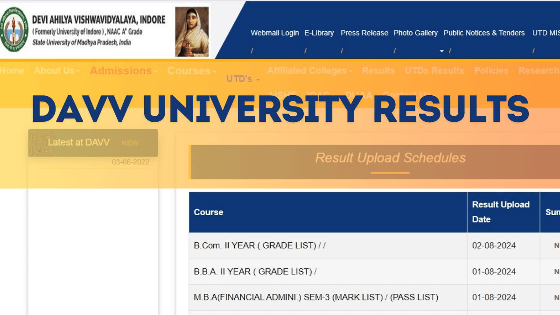Click B.Com. II YEAR ( GRADE LIST) row

328,245
